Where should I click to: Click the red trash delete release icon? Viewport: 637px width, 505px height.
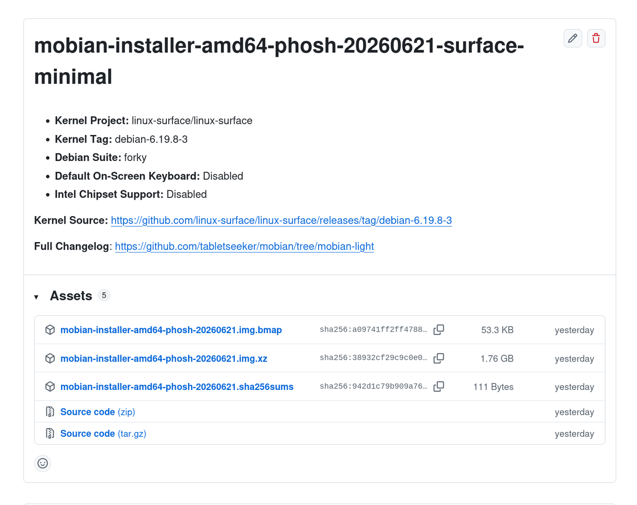point(596,38)
